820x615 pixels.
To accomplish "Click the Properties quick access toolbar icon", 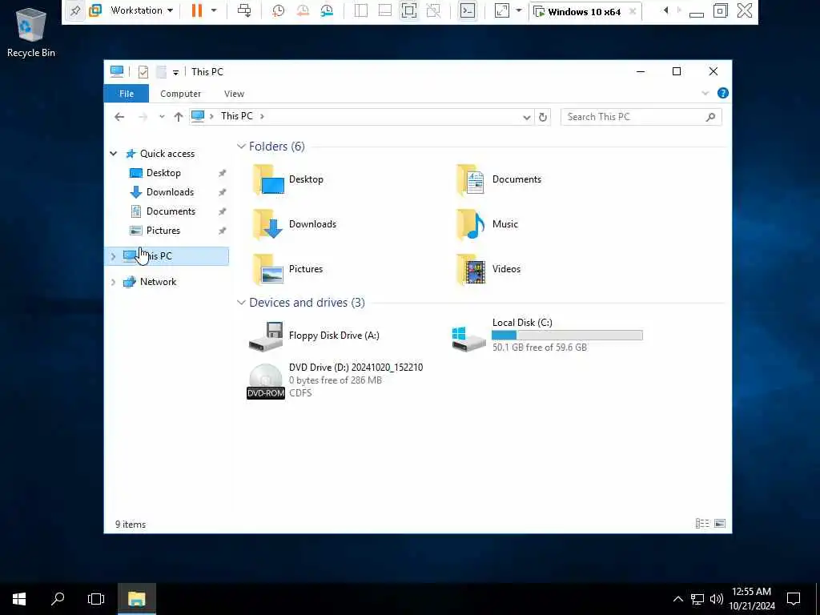I will [143, 71].
